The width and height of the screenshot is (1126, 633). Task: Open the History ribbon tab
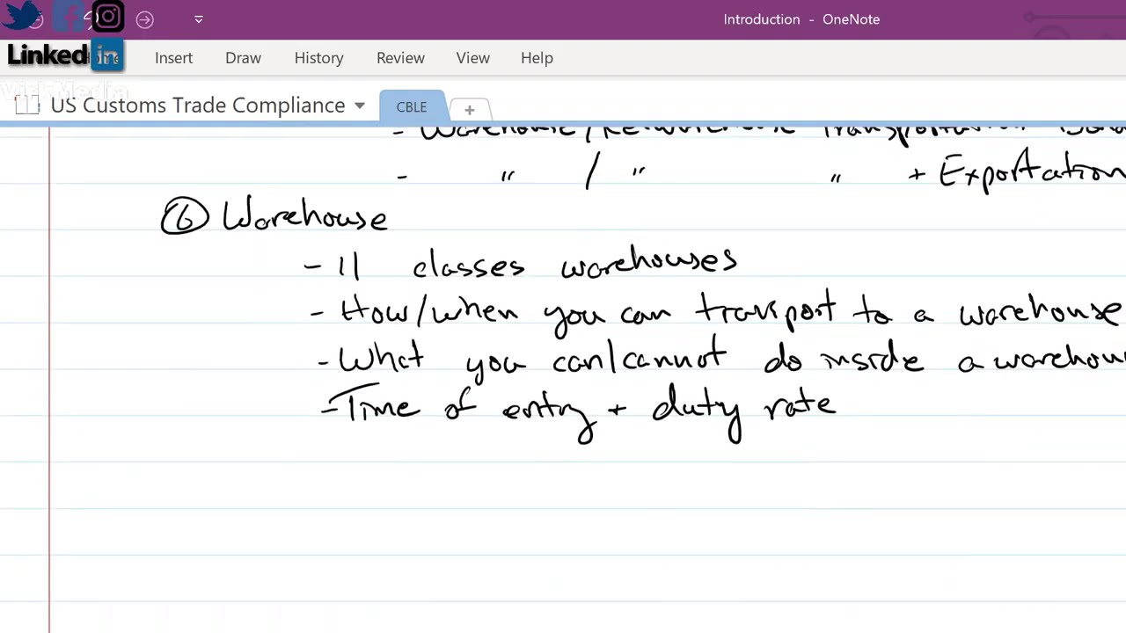coord(318,58)
